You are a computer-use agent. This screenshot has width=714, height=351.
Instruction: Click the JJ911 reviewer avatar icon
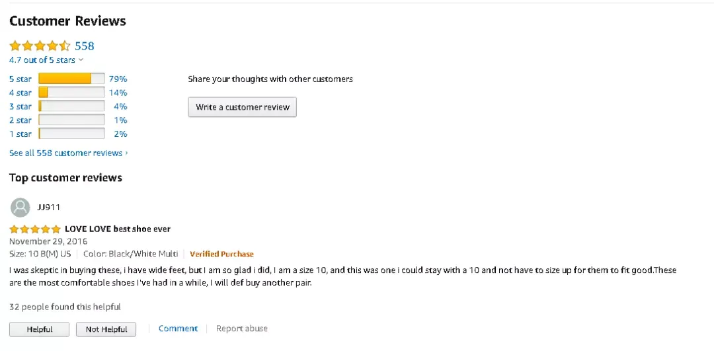(20, 208)
